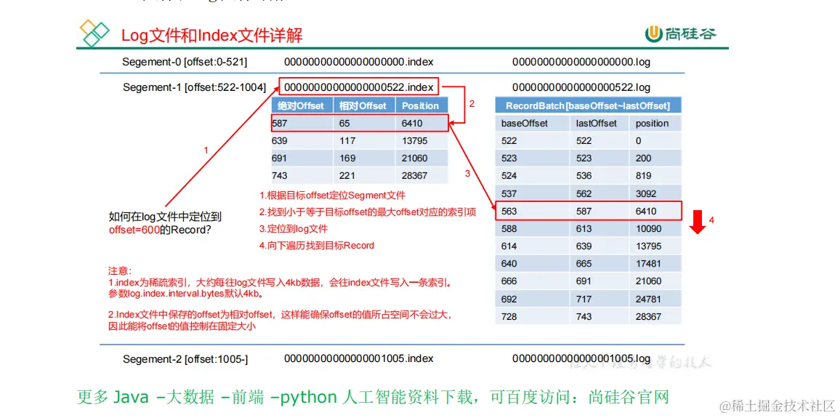The image size is (840, 418).
Task: Click the red downward arrow labeled 4
Action: tap(698, 221)
